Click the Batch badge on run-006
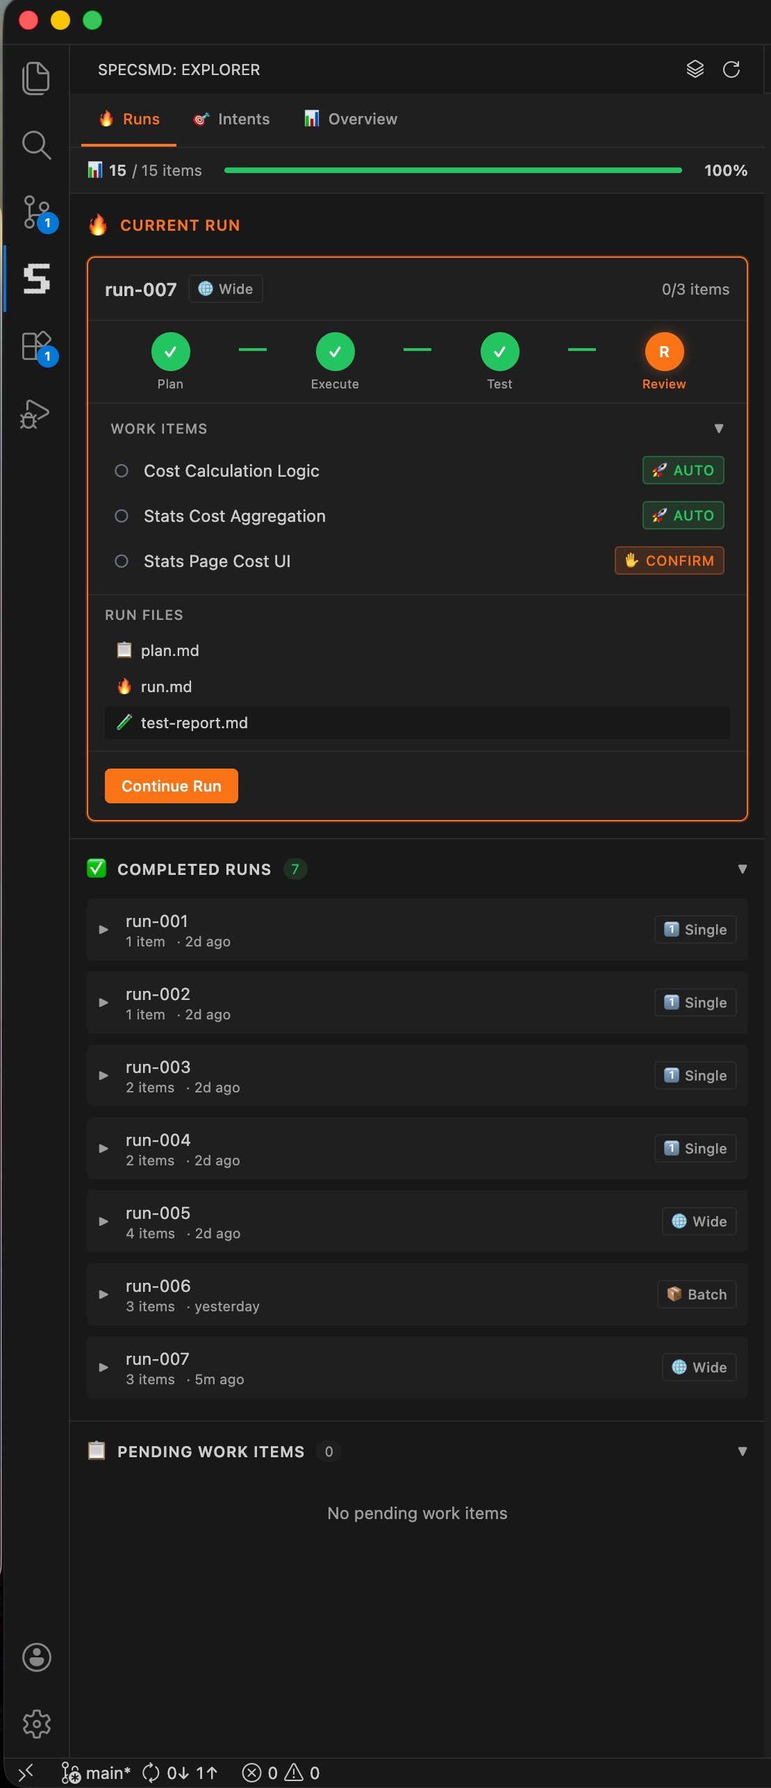The image size is (771, 1788). pyautogui.click(x=697, y=1295)
